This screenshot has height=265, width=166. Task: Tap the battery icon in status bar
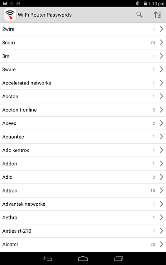[145, 3]
